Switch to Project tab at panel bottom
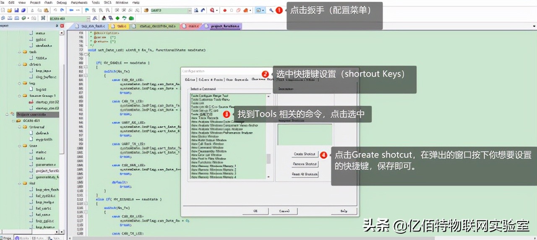The image size is (537, 240). point(6,237)
